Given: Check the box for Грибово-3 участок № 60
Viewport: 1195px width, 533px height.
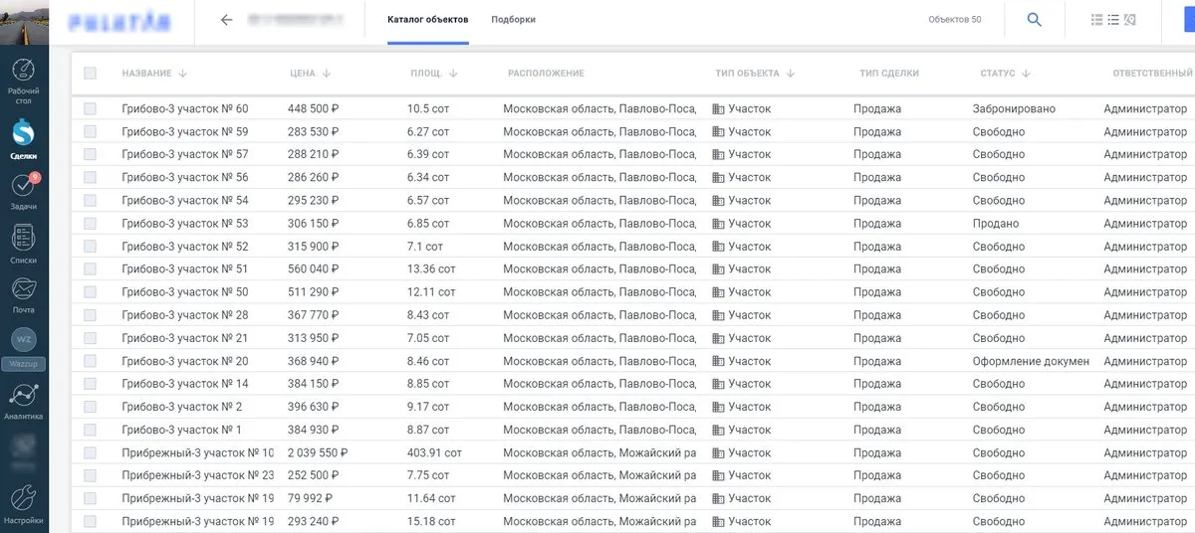Looking at the screenshot, I should (x=91, y=108).
